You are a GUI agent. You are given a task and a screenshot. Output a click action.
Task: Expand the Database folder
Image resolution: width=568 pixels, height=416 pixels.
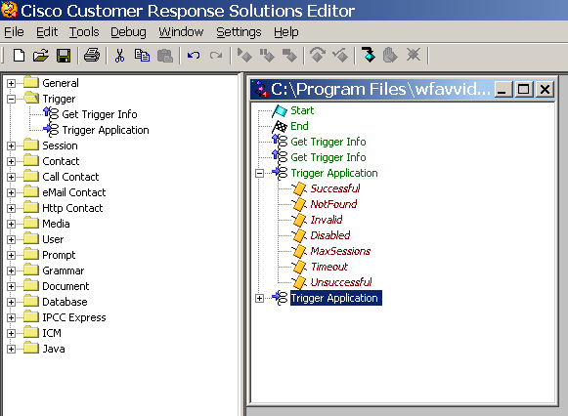[x=11, y=302]
